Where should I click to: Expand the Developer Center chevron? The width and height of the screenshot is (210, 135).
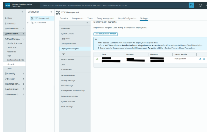(24, 94)
